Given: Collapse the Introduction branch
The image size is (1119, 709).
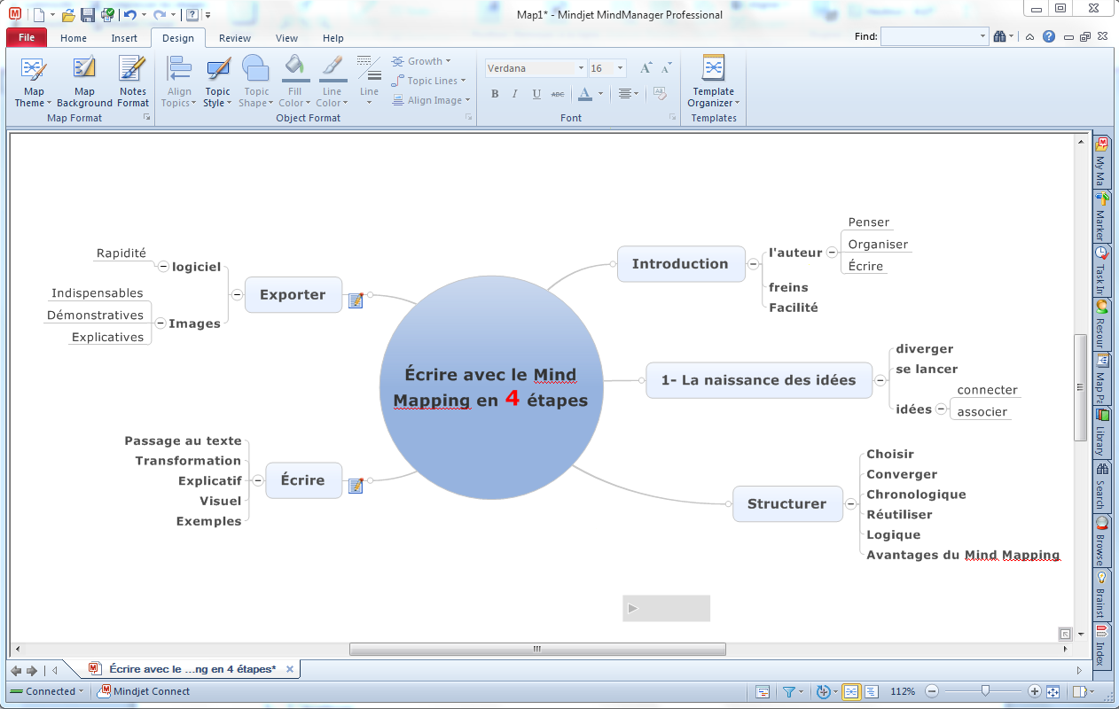Looking at the screenshot, I should (753, 263).
